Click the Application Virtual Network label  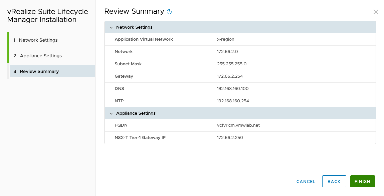point(144,39)
